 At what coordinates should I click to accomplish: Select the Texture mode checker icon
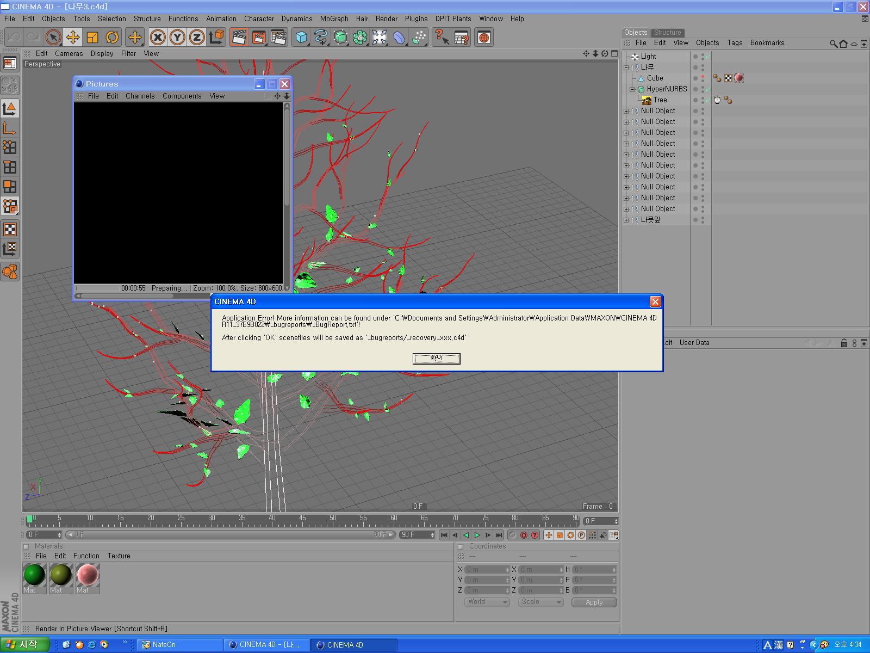(10, 229)
